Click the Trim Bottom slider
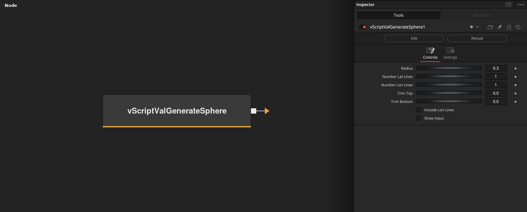This screenshot has height=212, width=527. [x=449, y=101]
